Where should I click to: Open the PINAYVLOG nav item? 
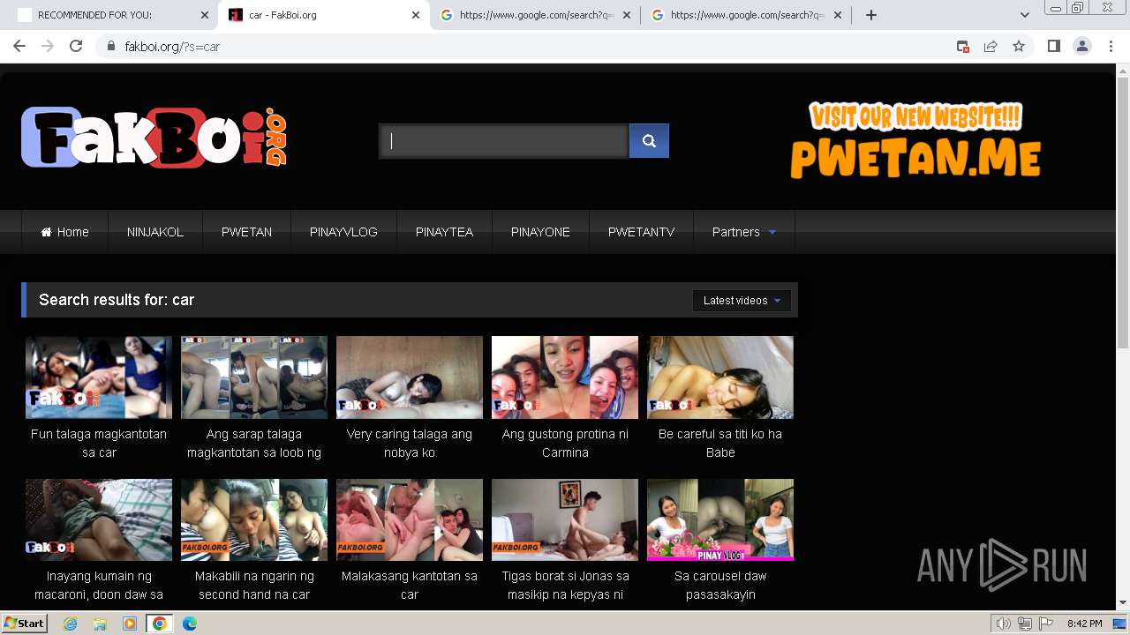[x=343, y=232]
